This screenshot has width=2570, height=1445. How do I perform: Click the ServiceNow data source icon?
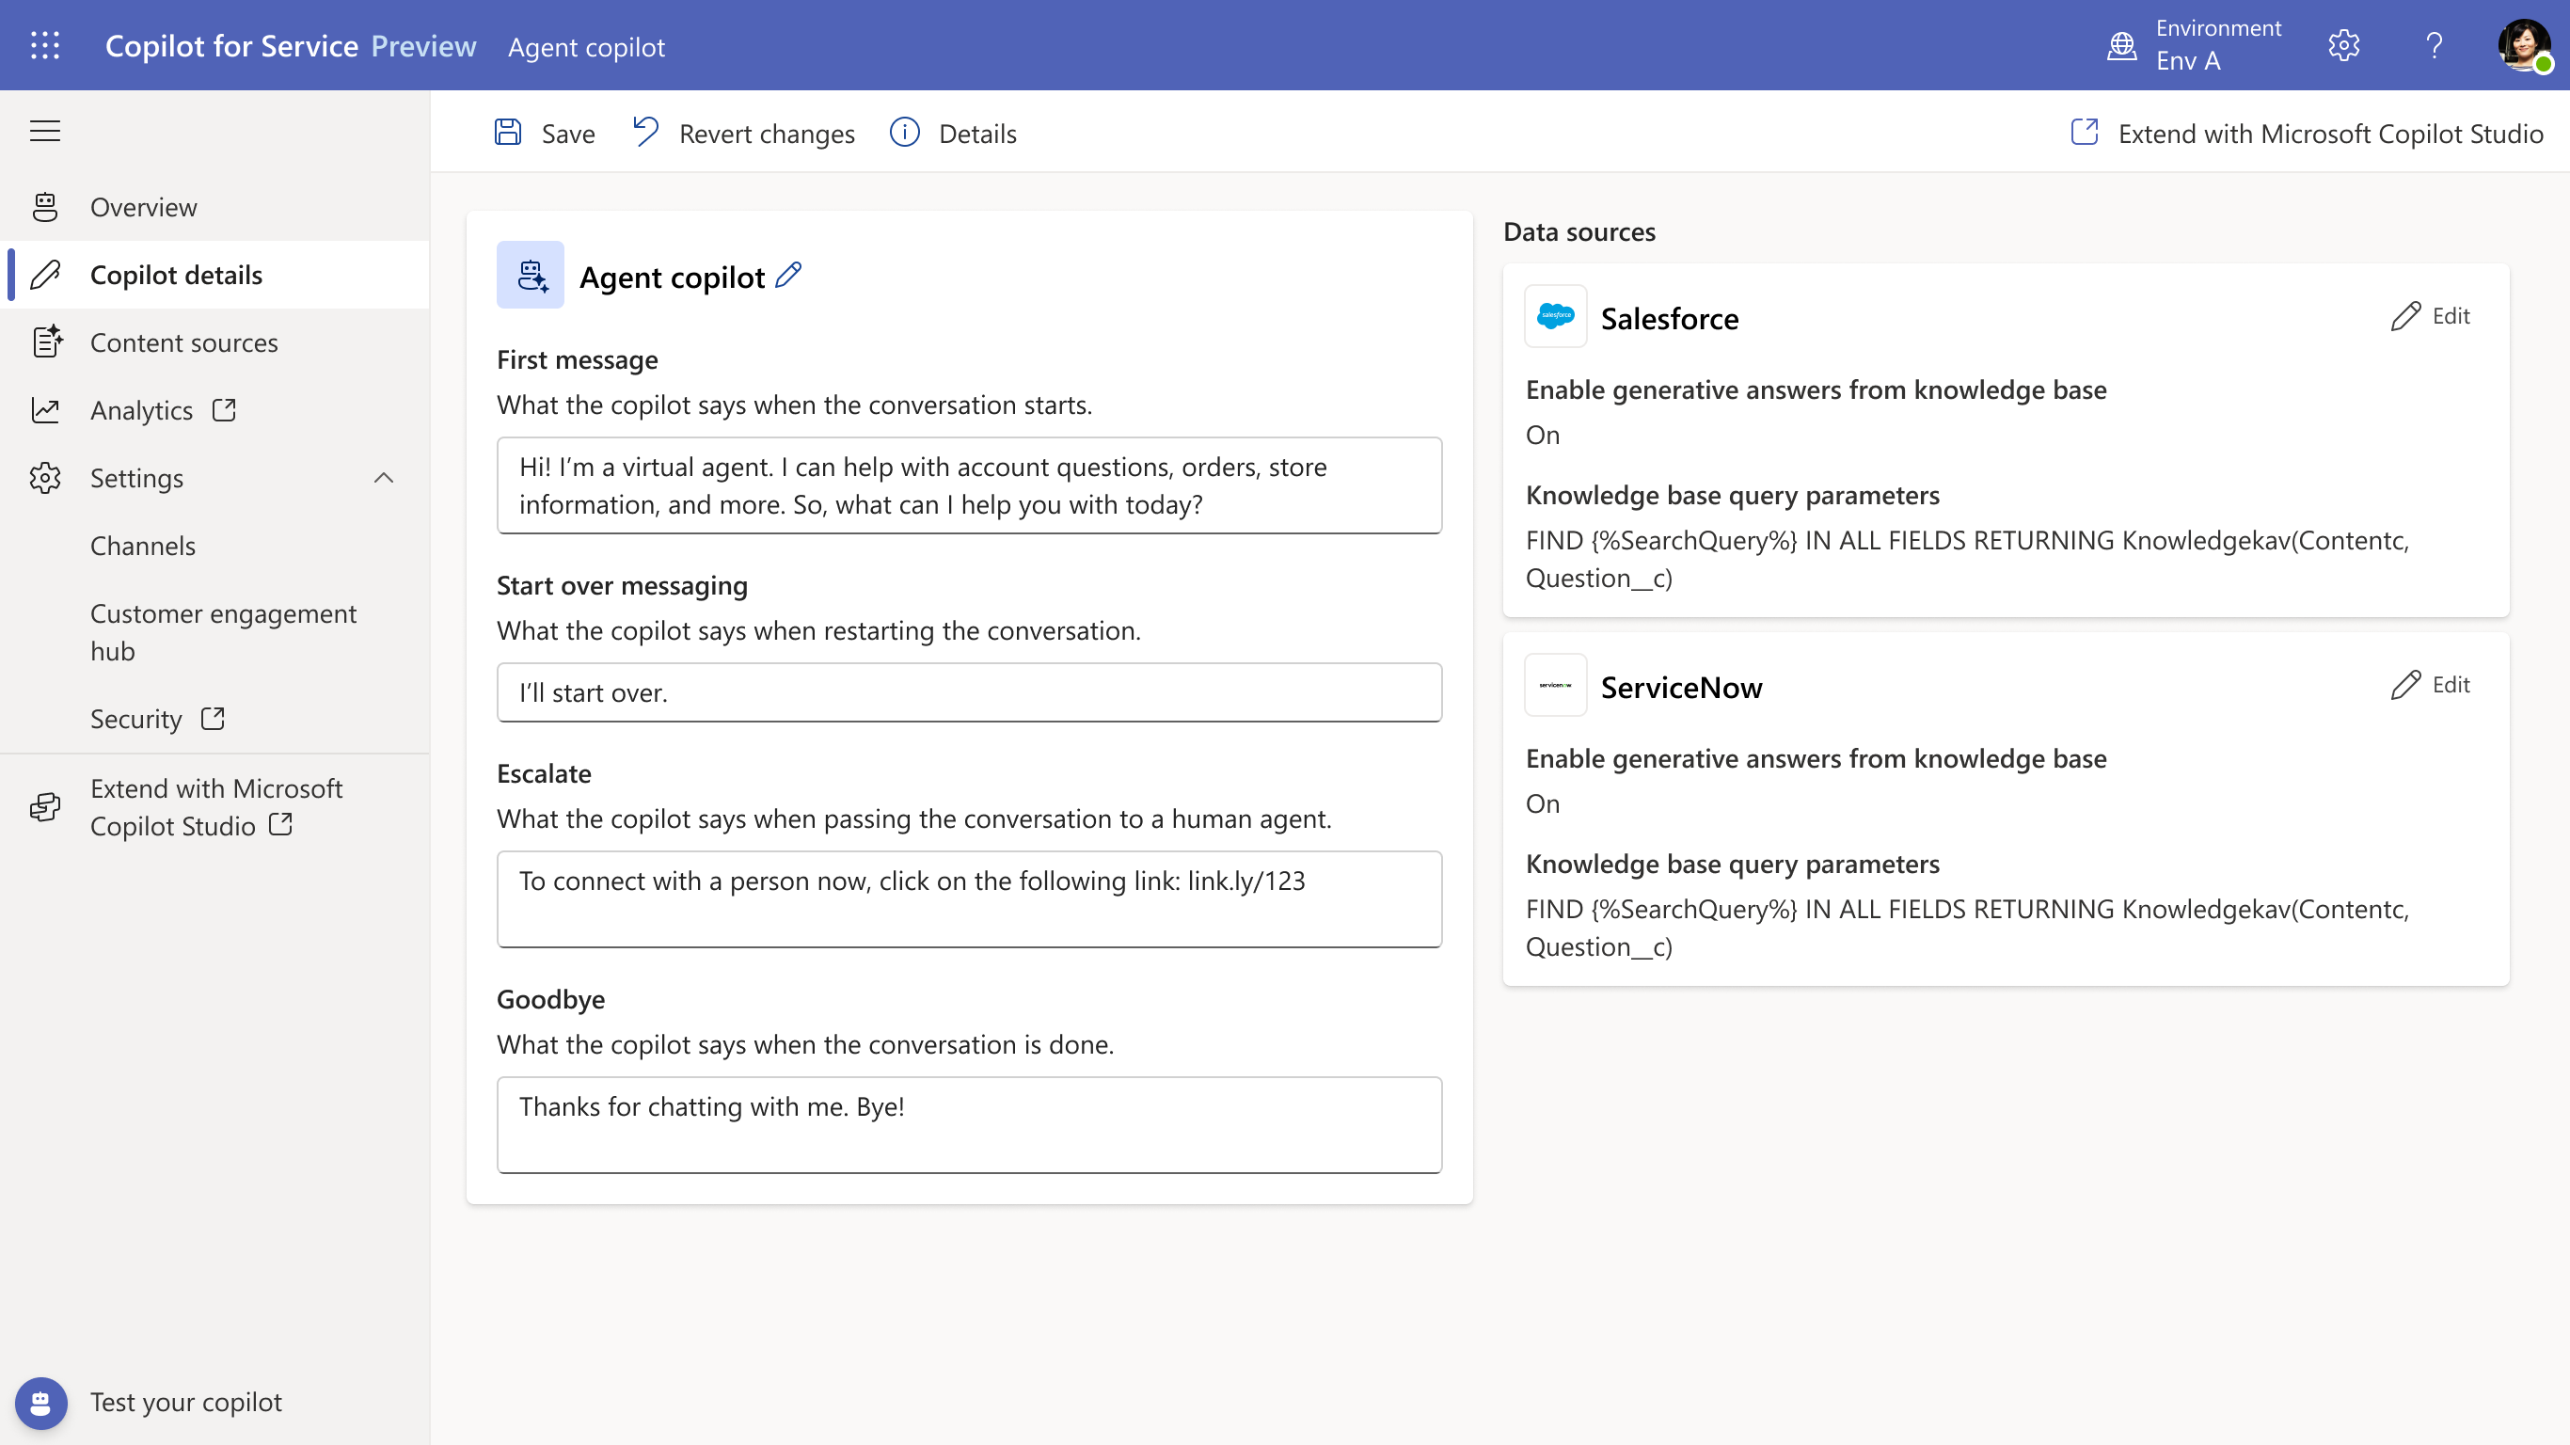click(x=1555, y=685)
